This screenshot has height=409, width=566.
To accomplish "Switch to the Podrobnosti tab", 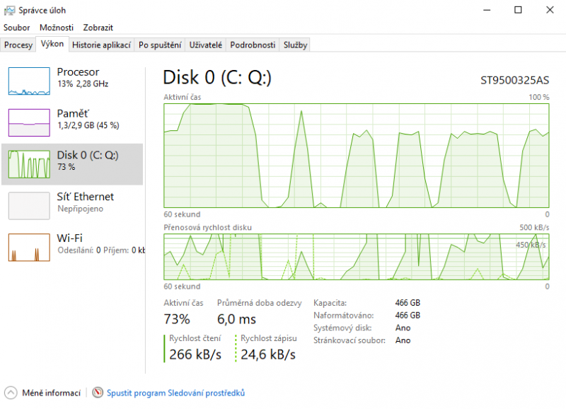I will (253, 45).
